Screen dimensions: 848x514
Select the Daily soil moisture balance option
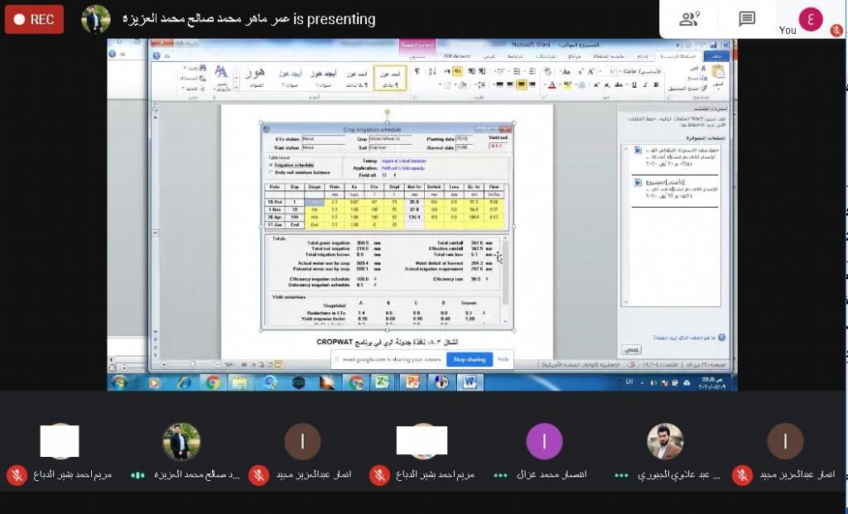pyautogui.click(x=271, y=172)
